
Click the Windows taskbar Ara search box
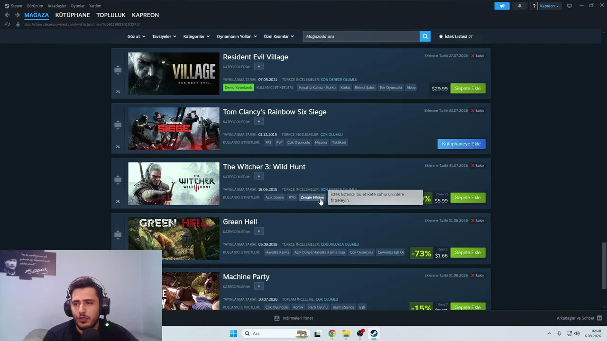[275, 333]
